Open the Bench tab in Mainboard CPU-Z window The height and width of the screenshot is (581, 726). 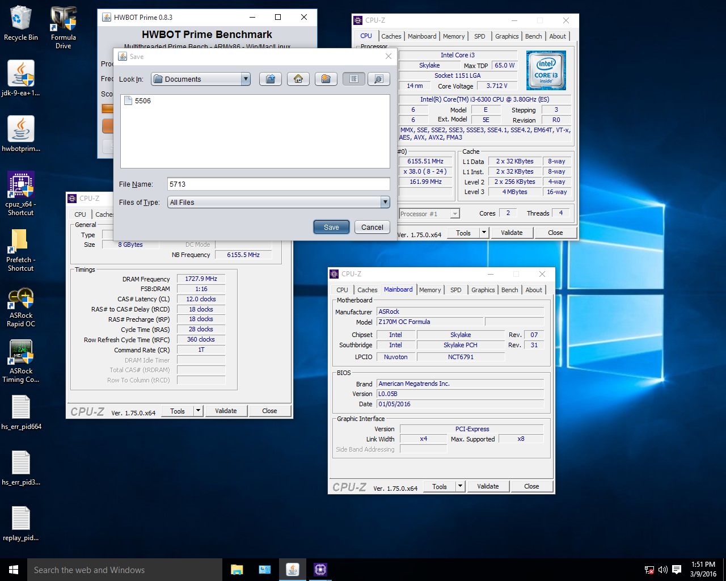(x=509, y=290)
